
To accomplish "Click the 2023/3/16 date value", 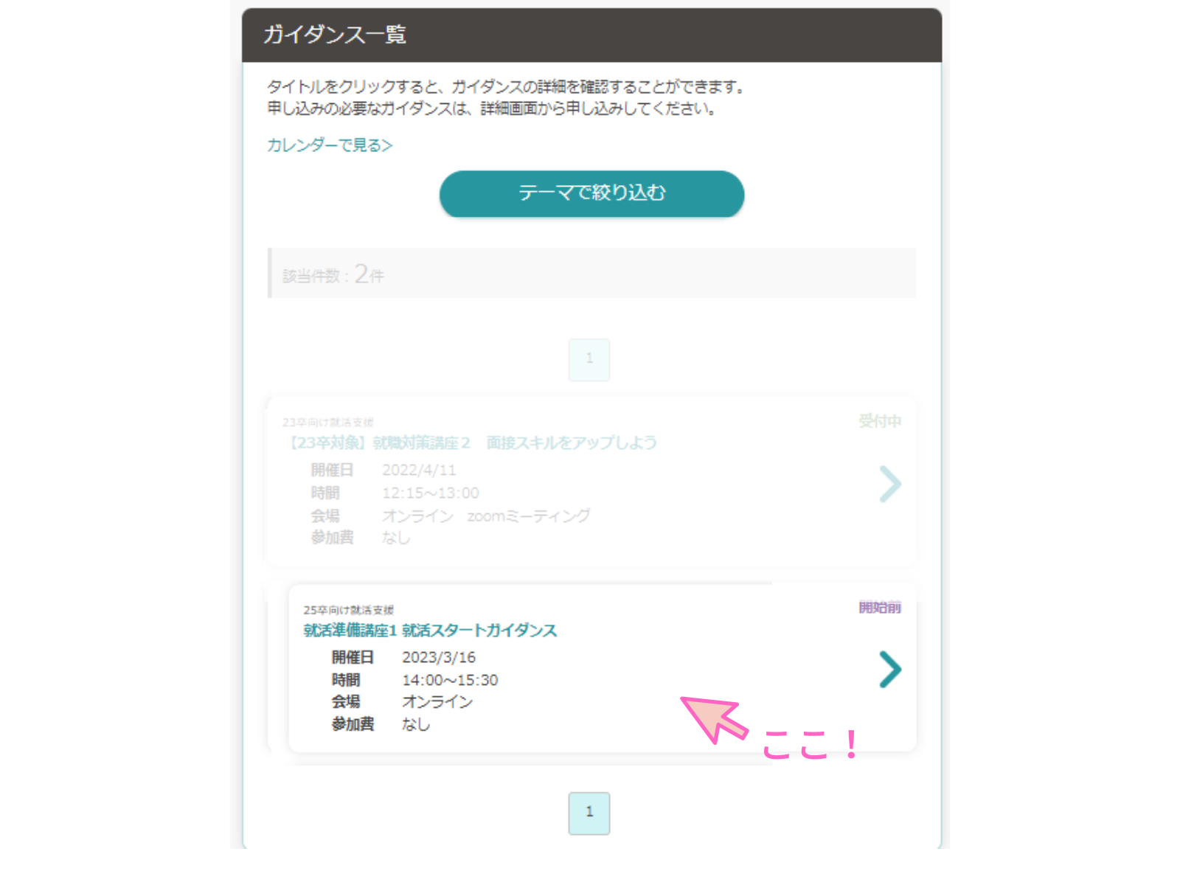I will pos(439,657).
